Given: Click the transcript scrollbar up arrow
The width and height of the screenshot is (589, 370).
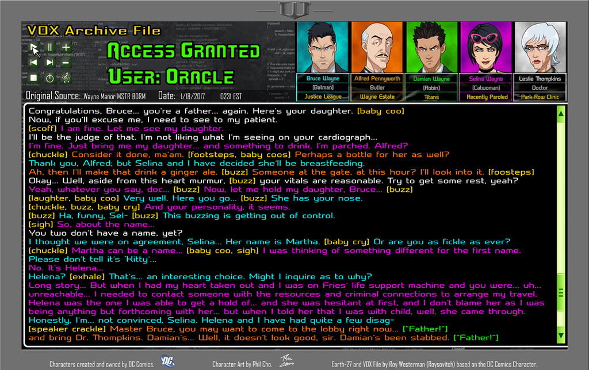Looking at the screenshot, I should coord(561,113).
